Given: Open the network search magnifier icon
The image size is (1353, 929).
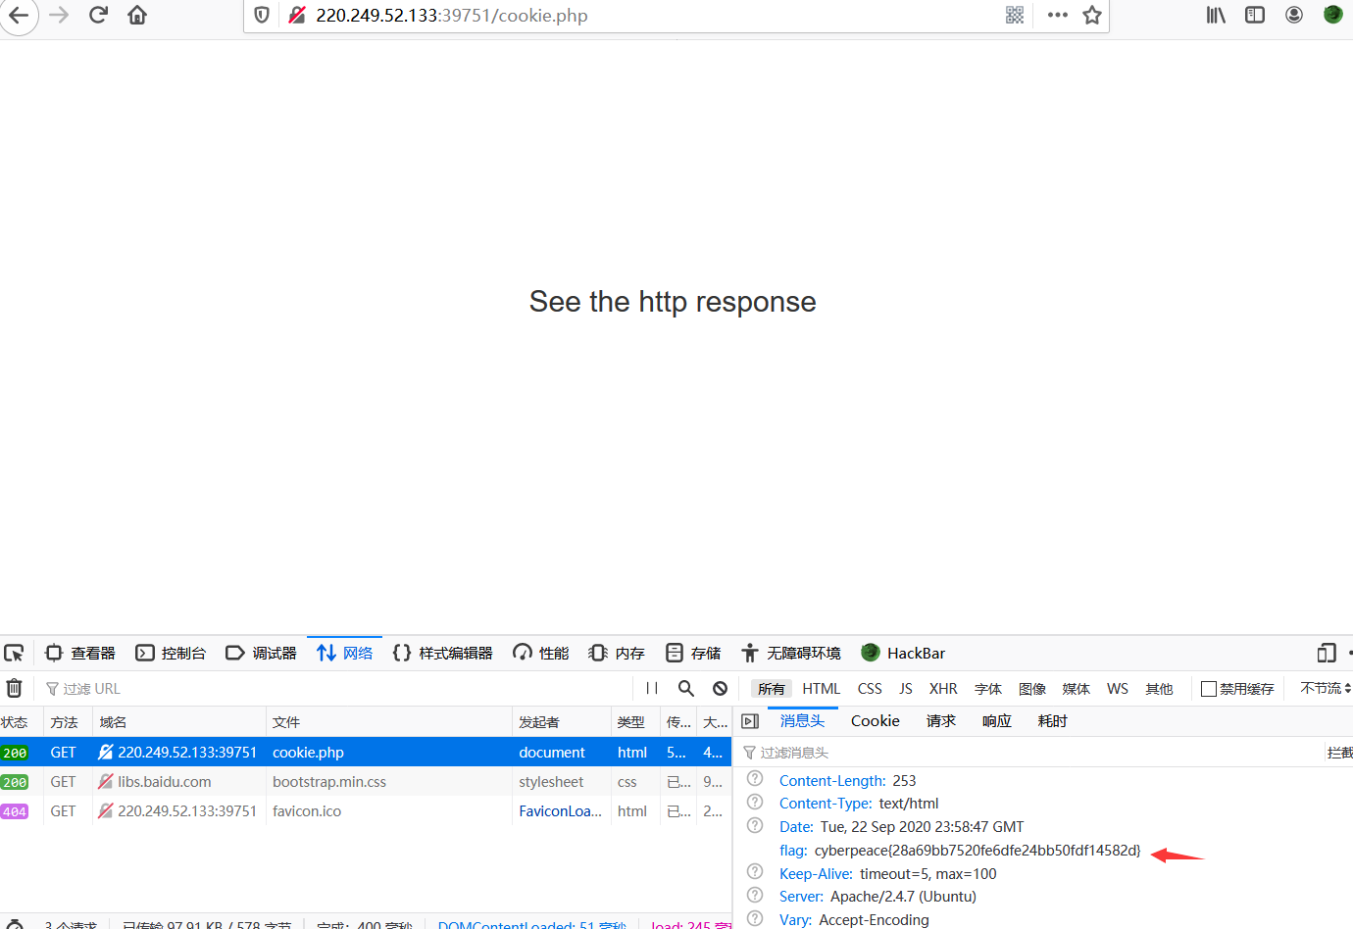Looking at the screenshot, I should click(x=686, y=688).
